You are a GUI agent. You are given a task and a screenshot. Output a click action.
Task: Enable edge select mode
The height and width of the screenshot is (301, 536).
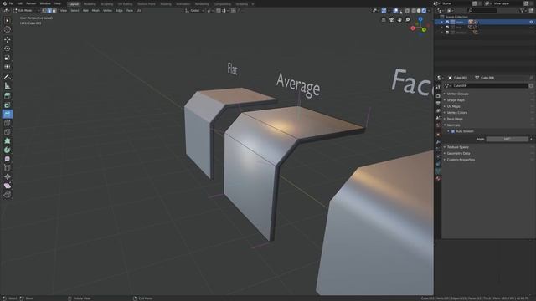coord(49,11)
